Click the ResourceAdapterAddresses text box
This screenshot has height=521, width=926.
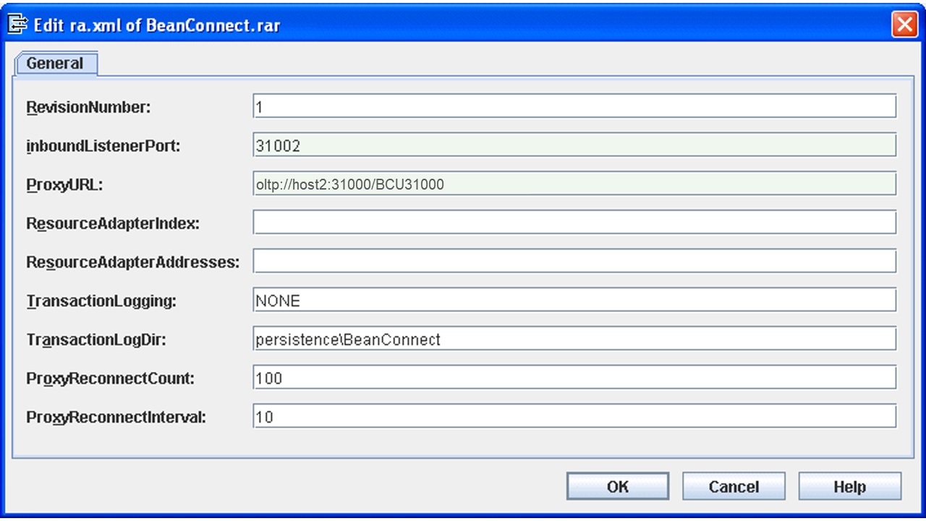(574, 261)
